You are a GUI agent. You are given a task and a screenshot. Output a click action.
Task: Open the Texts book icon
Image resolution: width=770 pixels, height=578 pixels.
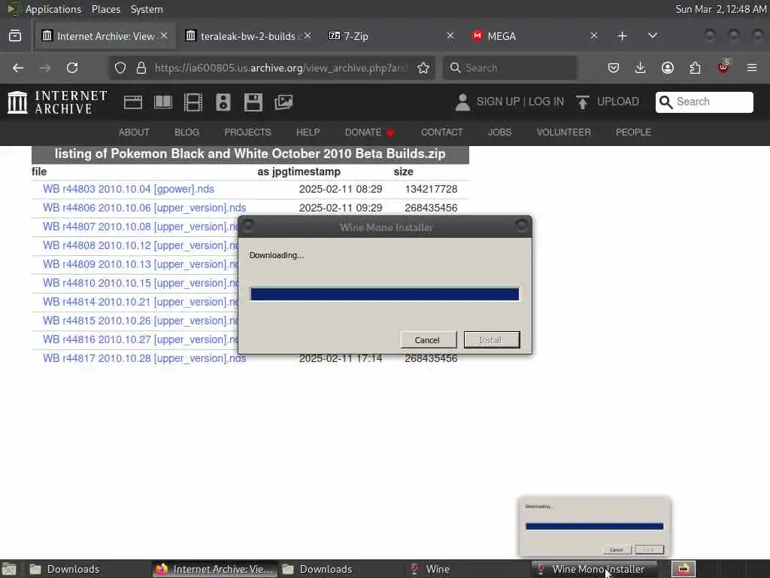pyautogui.click(x=163, y=102)
